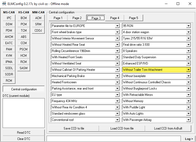
Task: Select the BCM module button
Action: (x=24, y=18)
